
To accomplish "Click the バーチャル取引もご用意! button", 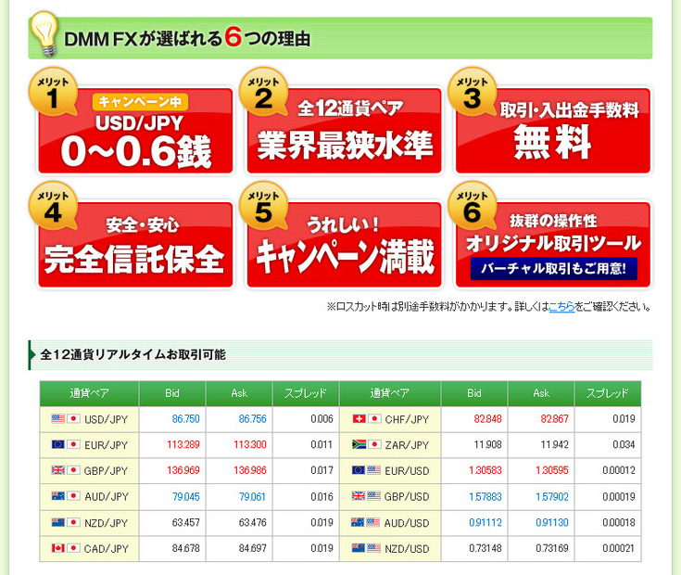I will tap(553, 269).
